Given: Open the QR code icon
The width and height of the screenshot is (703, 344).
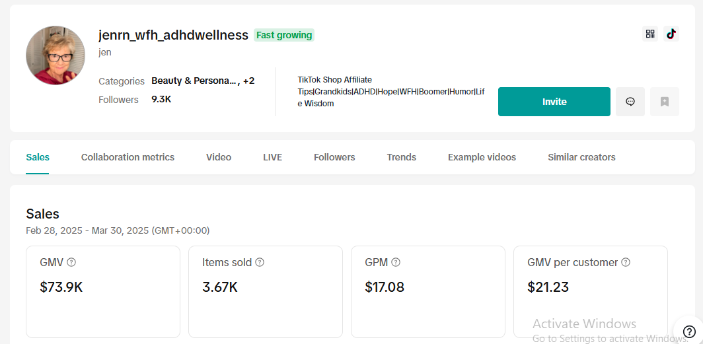Looking at the screenshot, I should [x=650, y=34].
